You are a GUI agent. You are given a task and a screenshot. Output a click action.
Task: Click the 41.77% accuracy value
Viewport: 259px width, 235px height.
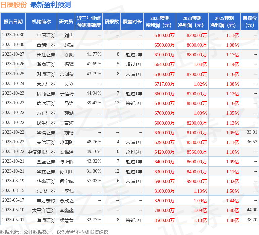click(x=94, y=54)
